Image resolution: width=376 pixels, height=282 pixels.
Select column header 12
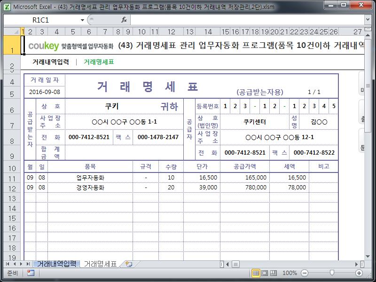point(171,31)
